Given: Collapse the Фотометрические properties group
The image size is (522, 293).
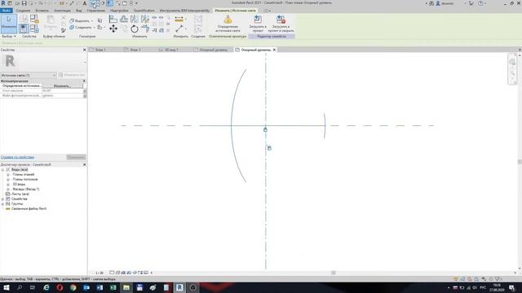Looking at the screenshot, I should (84, 81).
